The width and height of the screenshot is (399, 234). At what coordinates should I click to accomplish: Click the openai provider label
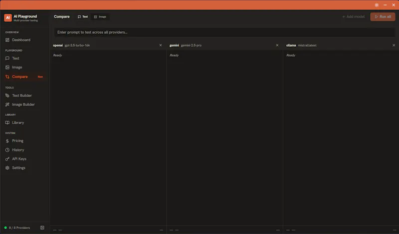point(58,45)
